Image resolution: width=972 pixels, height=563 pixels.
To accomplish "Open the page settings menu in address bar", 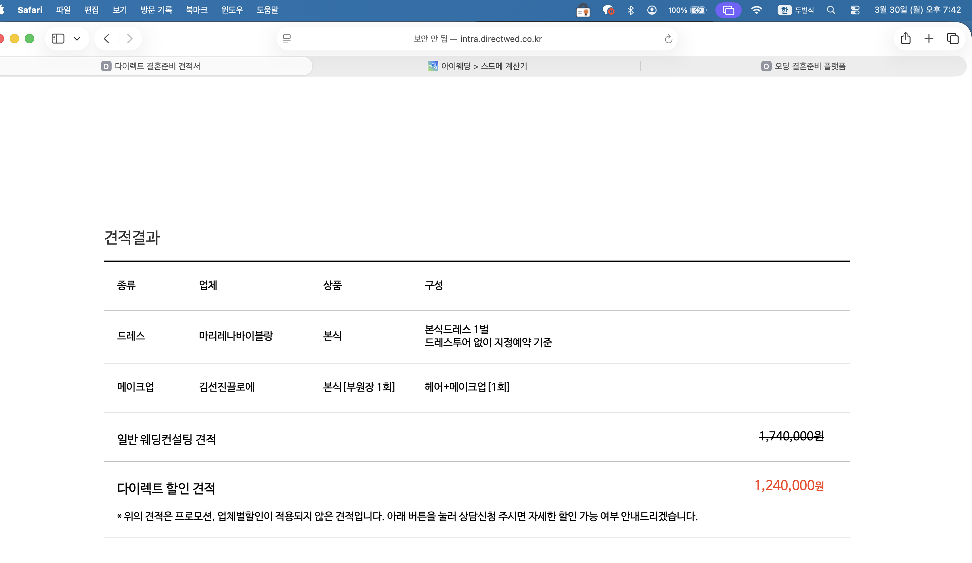I will 287,39.
